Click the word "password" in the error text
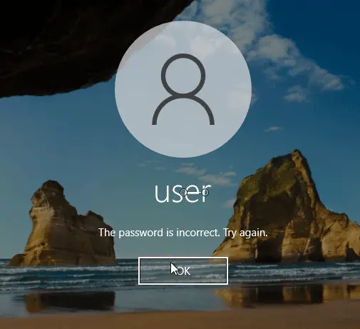 click(140, 233)
